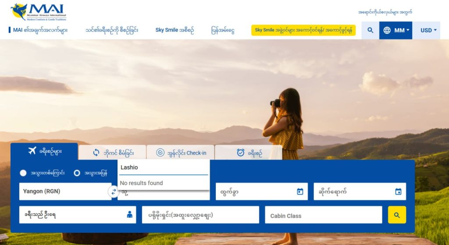Image resolution: width=449 pixels, height=245 pixels.
Task: Swap origin and destination arrows icon
Action: tap(114, 192)
